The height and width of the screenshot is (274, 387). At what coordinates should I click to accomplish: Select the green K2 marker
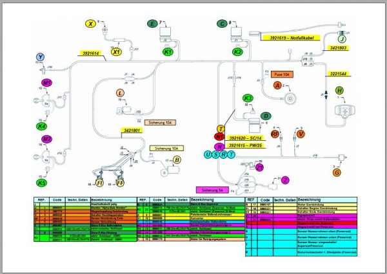coord(237,51)
